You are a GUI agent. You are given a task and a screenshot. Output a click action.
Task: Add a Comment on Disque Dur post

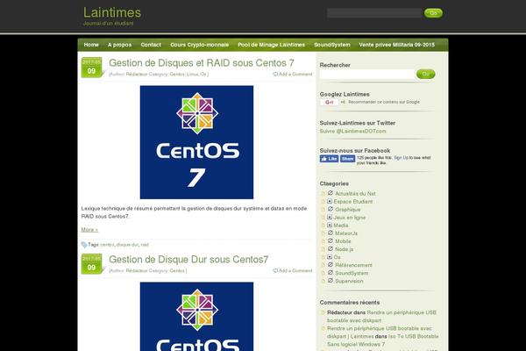pyautogui.click(x=295, y=271)
